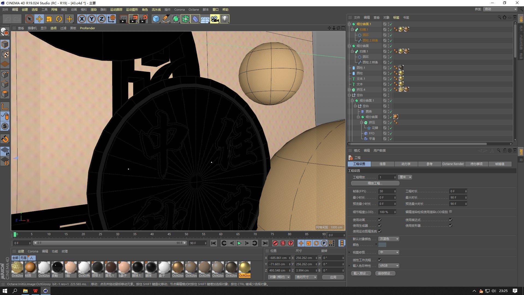Toggle the Z axis lock
Viewport: 524px width, 295px height.
102,19
